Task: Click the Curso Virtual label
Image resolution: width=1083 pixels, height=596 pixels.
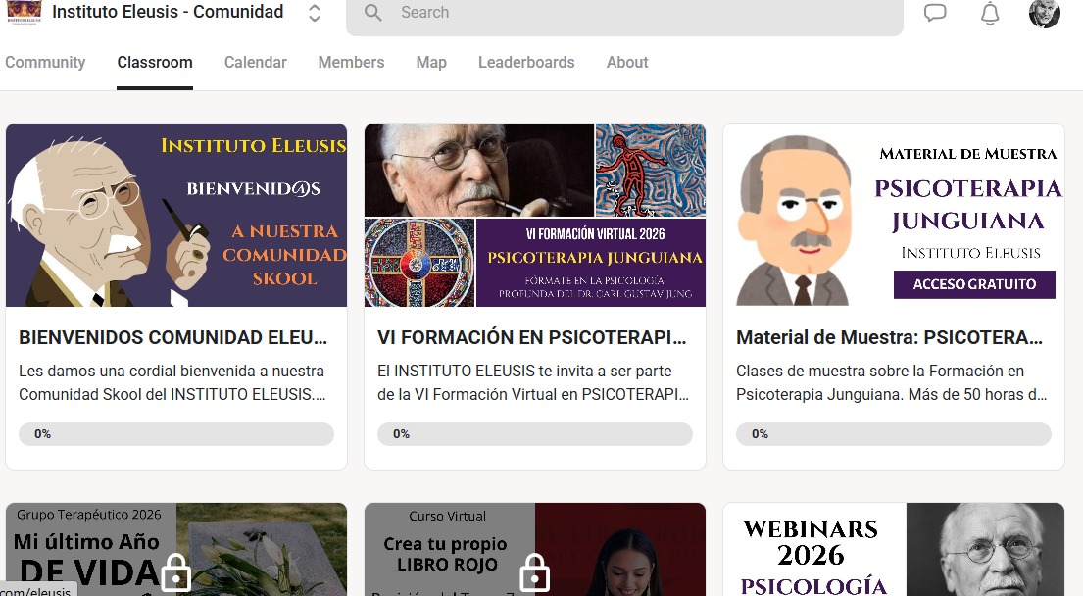Action: coord(448,516)
